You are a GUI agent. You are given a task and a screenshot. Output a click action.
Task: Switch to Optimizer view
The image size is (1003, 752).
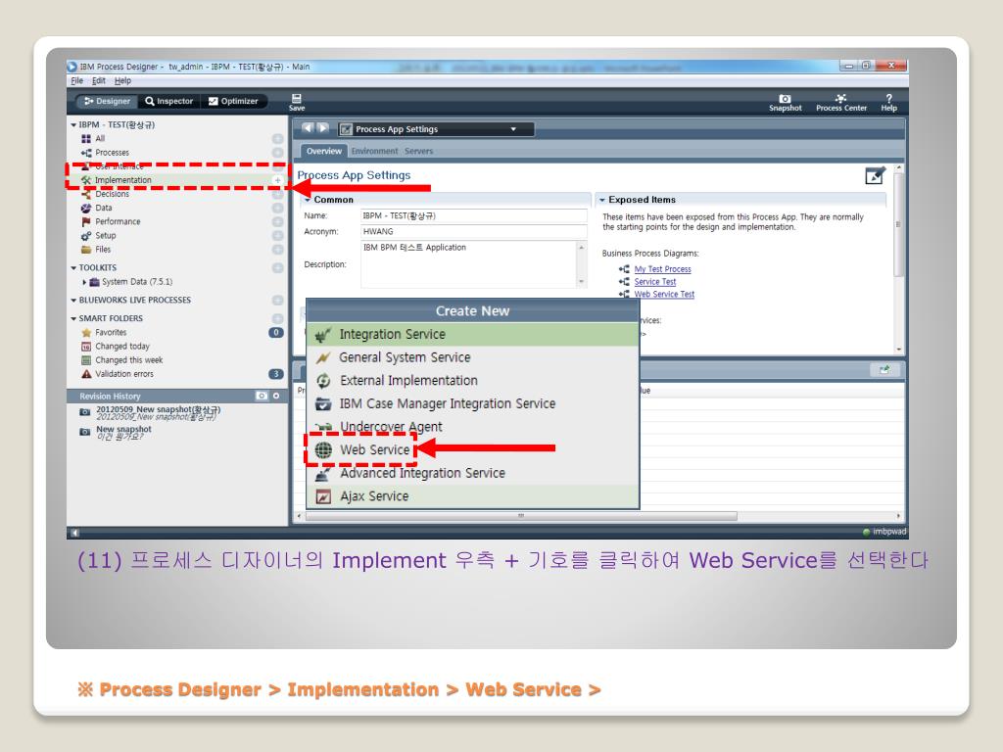pos(233,101)
